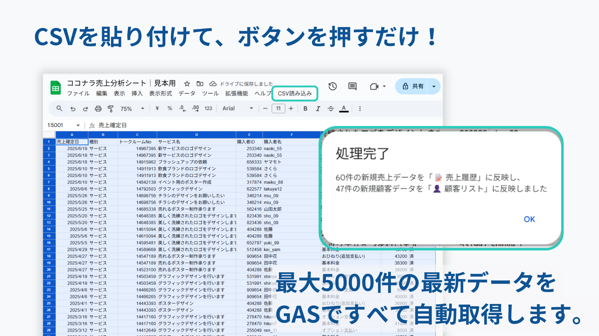Open the ツール menu
599x336 pixels.
(x=210, y=93)
